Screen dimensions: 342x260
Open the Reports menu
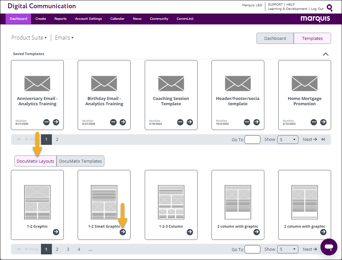[60, 19]
